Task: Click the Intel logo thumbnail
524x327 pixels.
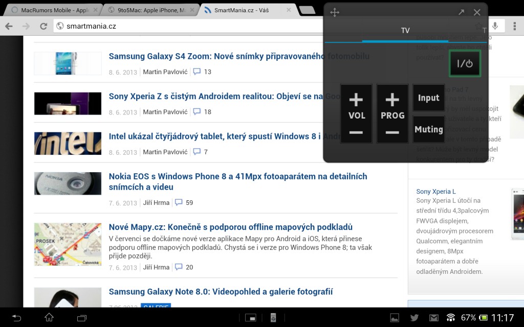Action: 68,144
